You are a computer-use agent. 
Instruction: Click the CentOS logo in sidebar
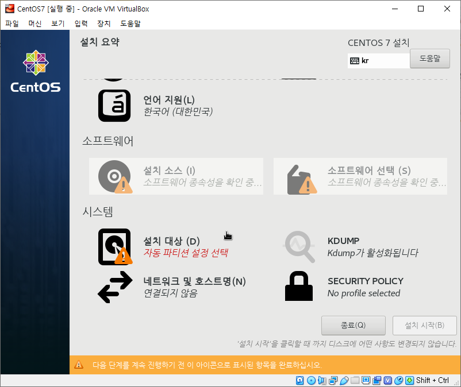36,71
